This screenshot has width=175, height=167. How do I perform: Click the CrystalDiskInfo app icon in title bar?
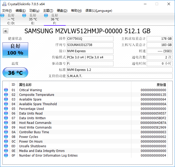(4, 4)
